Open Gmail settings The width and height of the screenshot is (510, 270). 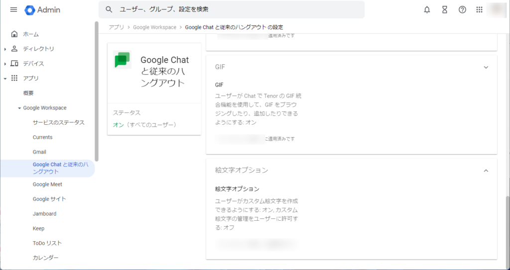point(39,152)
